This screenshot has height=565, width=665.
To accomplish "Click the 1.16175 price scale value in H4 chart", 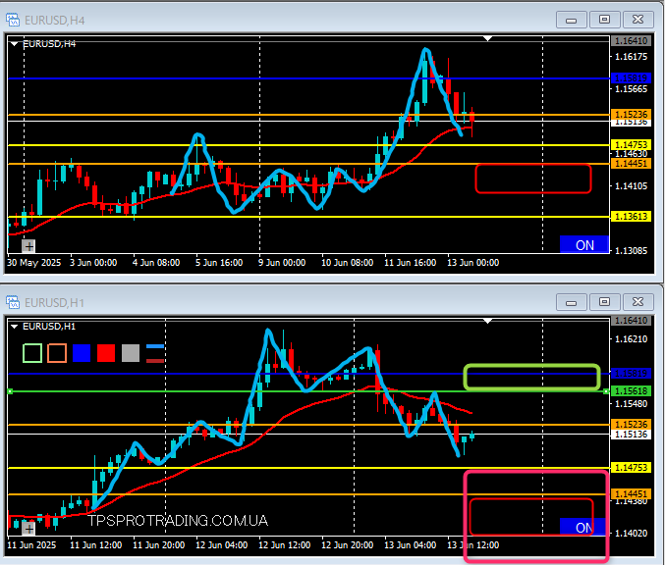I will [x=631, y=57].
